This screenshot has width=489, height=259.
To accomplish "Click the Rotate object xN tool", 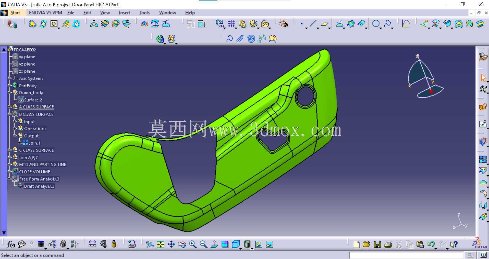I will point(219,24).
